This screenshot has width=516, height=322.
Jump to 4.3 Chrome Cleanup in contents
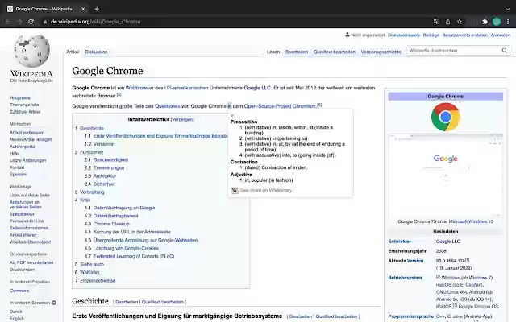click(x=111, y=224)
